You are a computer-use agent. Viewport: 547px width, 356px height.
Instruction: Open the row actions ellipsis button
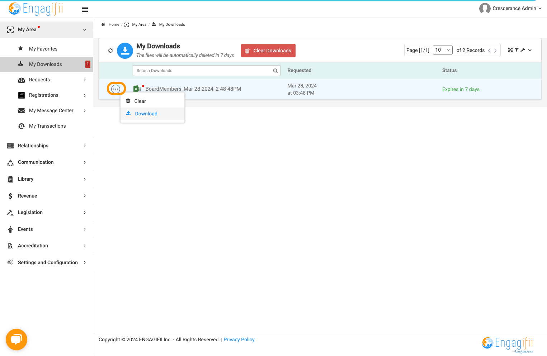click(116, 89)
